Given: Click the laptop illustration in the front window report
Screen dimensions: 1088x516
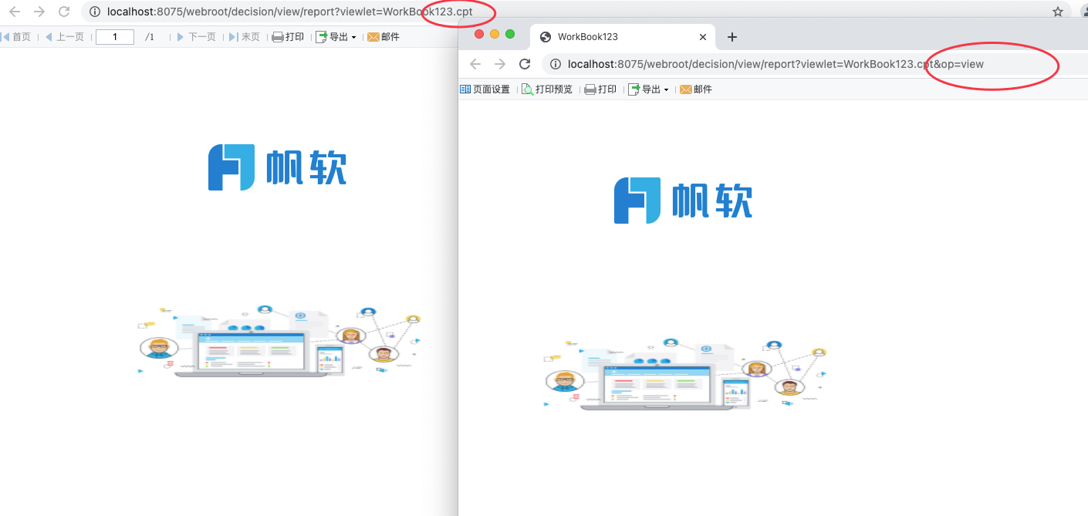Looking at the screenshot, I should click(685, 373).
